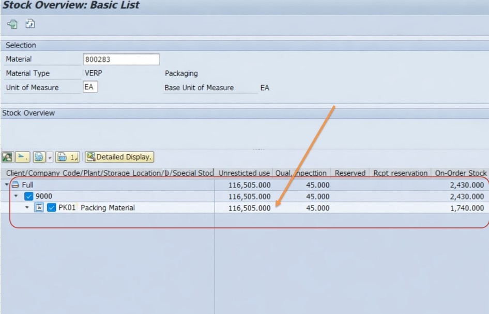Collapse the 9000 plant node
This screenshot has width=489, height=314.
pyautogui.click(x=16, y=196)
